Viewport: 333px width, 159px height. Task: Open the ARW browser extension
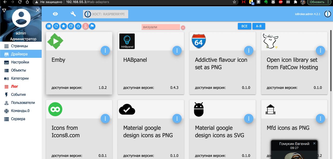click(288, 2)
